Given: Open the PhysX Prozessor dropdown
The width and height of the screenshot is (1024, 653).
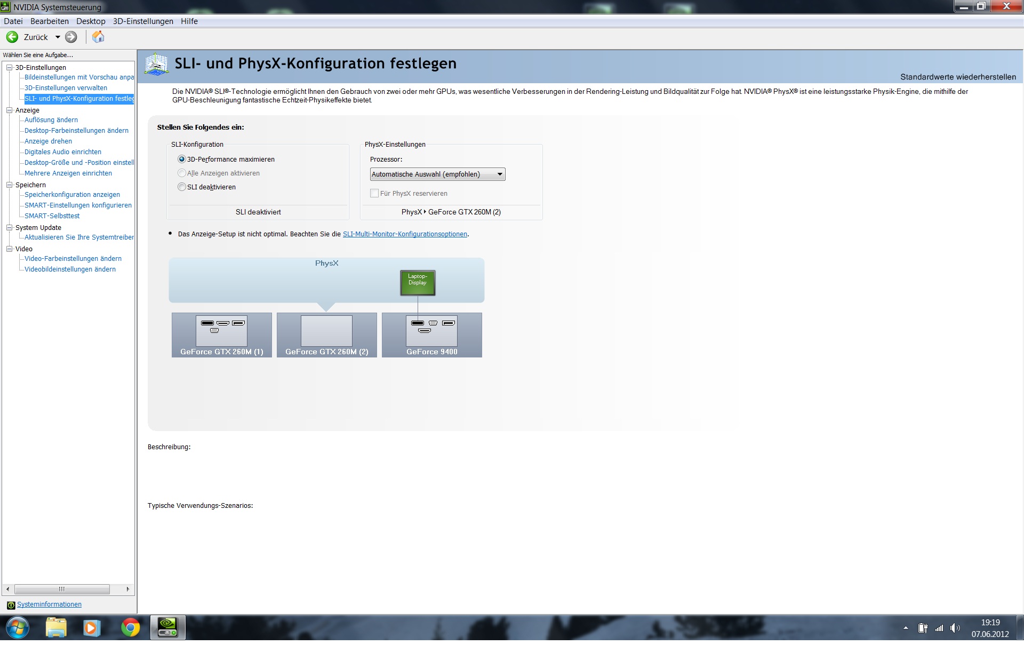Looking at the screenshot, I should 437,174.
